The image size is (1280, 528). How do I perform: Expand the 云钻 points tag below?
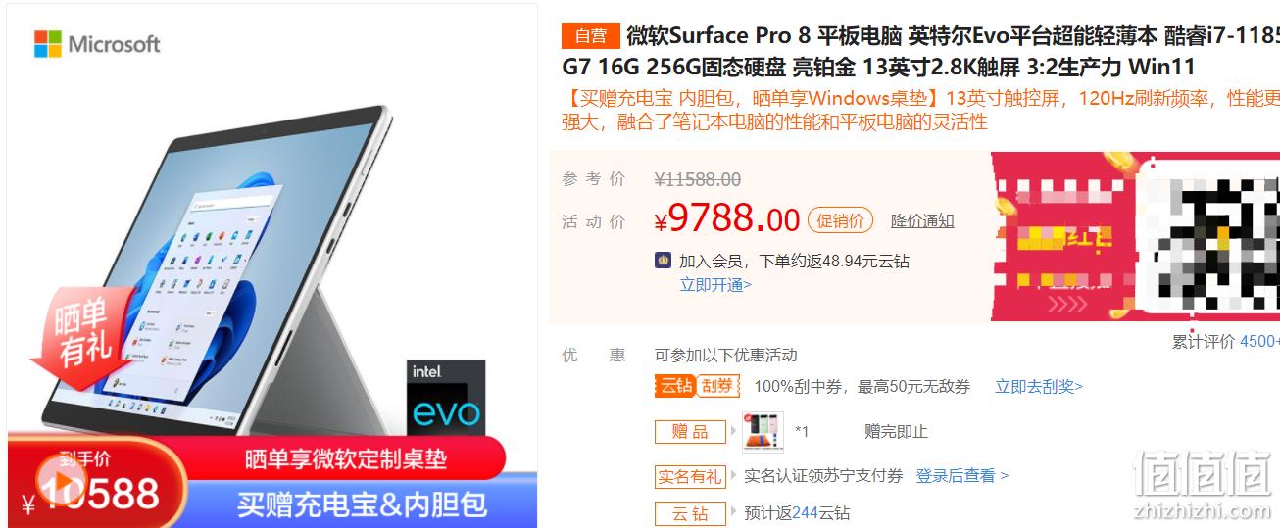coord(692,513)
